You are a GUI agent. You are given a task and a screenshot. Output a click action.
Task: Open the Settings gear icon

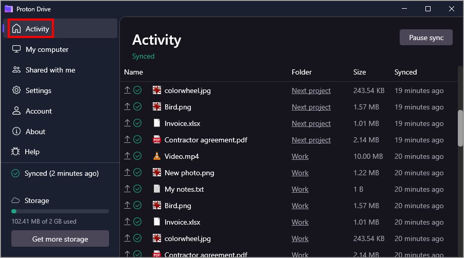pyautogui.click(x=16, y=90)
